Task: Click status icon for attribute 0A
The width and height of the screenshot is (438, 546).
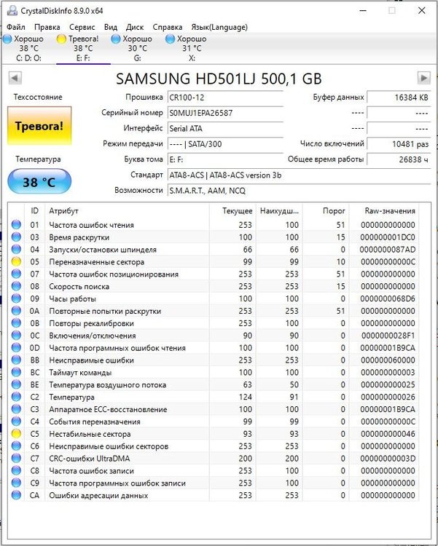Action: 16,311
